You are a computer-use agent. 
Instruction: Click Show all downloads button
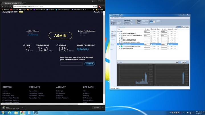click(97, 108)
